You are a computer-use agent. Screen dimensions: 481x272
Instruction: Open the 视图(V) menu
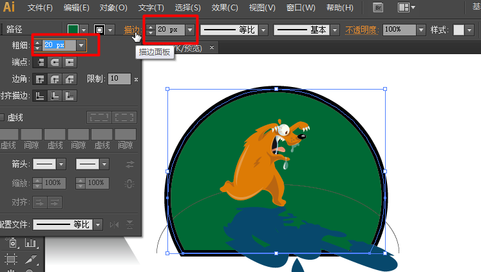pos(262,8)
